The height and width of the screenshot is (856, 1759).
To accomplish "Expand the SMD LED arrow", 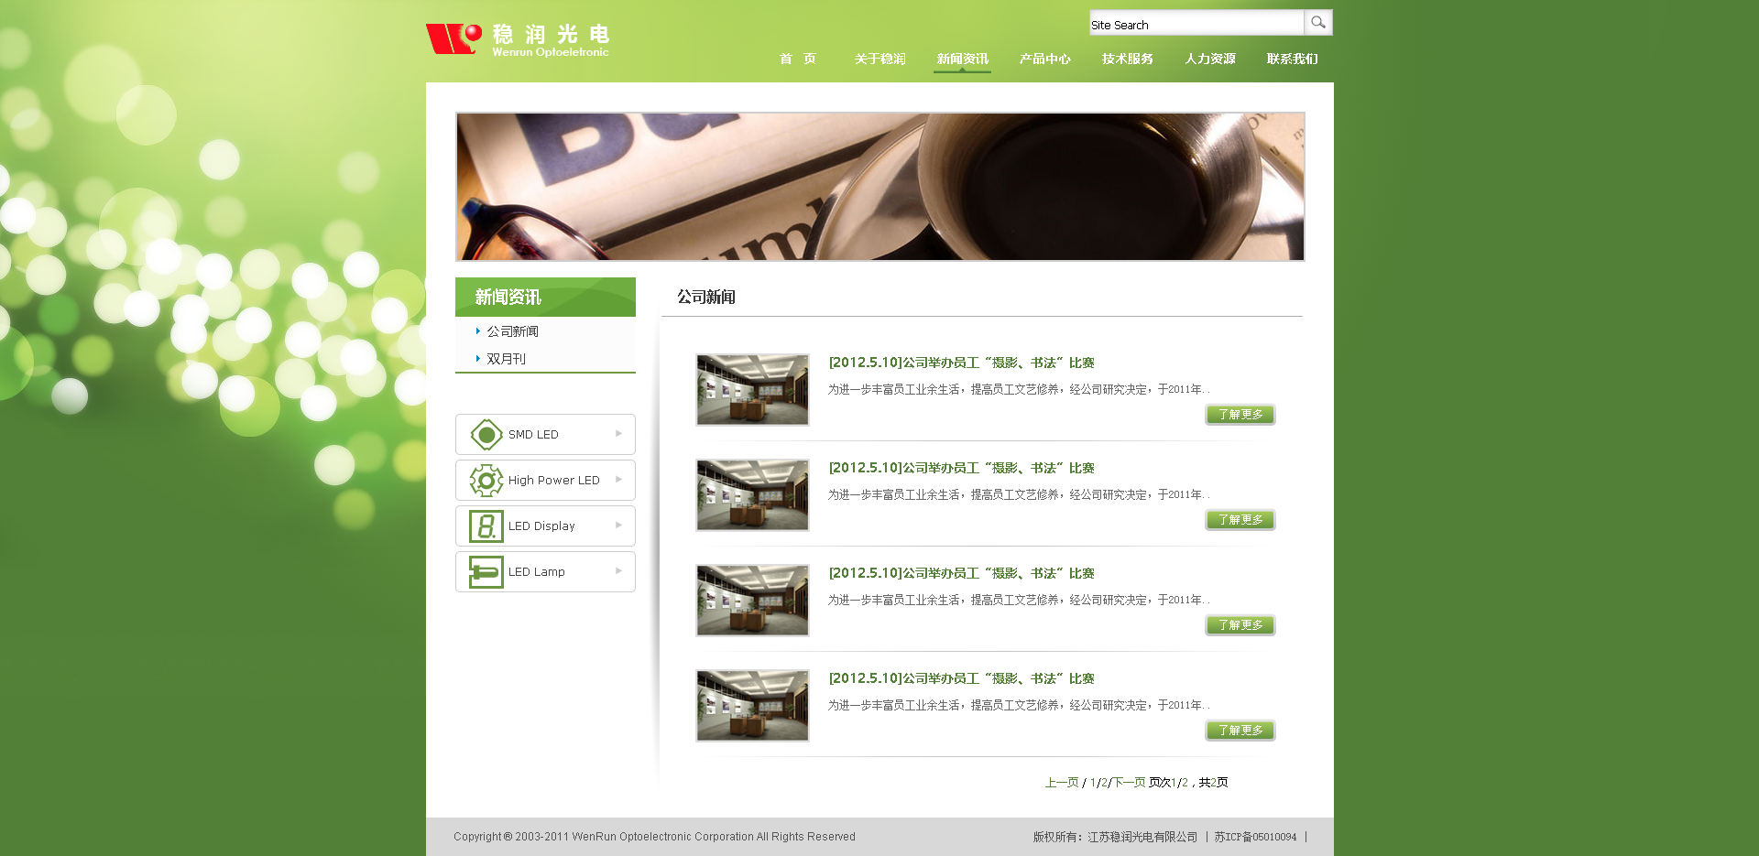I will point(618,434).
